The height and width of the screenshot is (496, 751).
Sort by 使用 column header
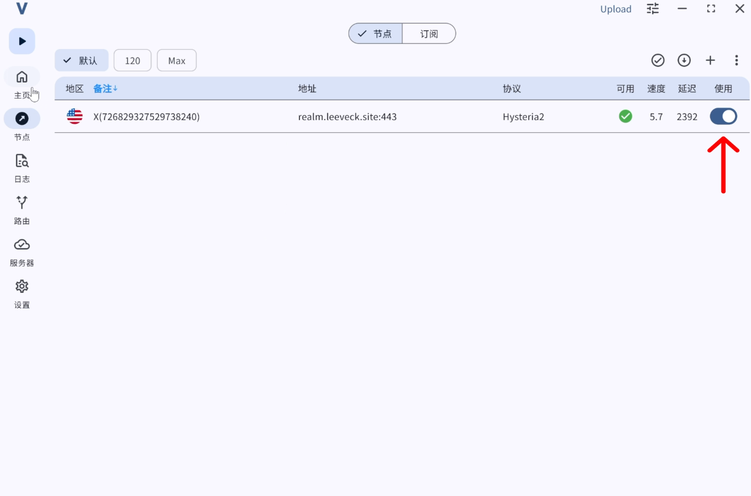point(723,89)
